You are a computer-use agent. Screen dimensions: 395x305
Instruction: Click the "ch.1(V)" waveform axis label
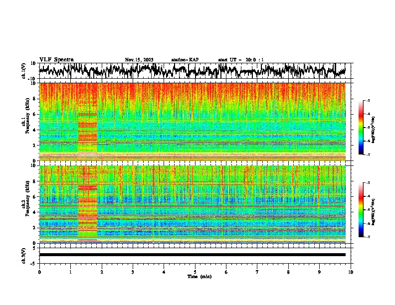pos(24,71)
